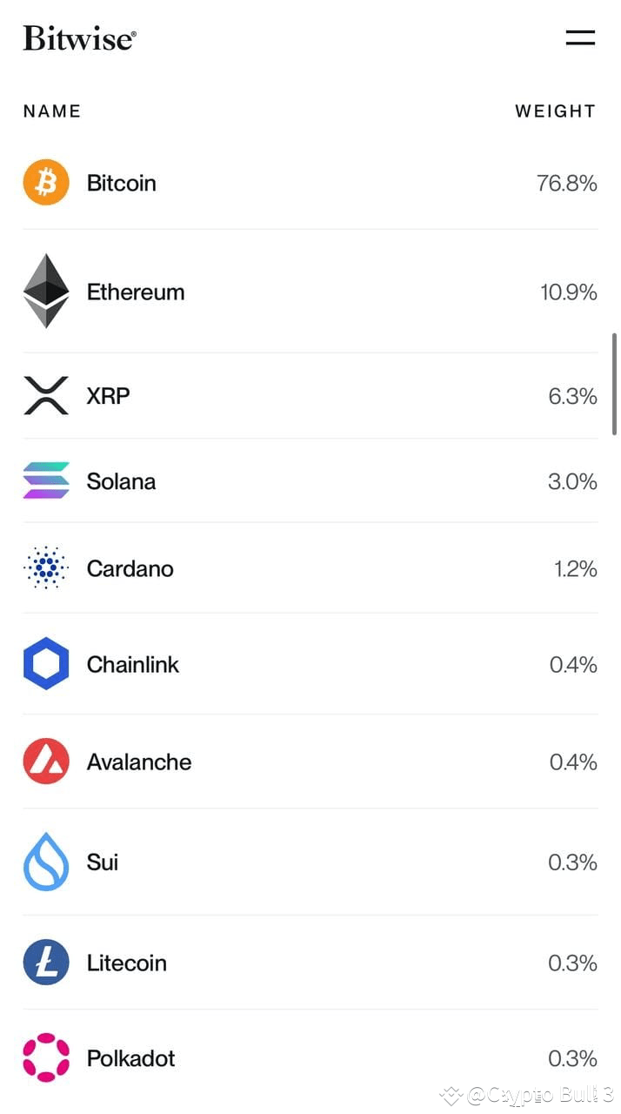Click the Bitwise logo
The width and height of the screenshot is (621, 1114).
coord(79,37)
